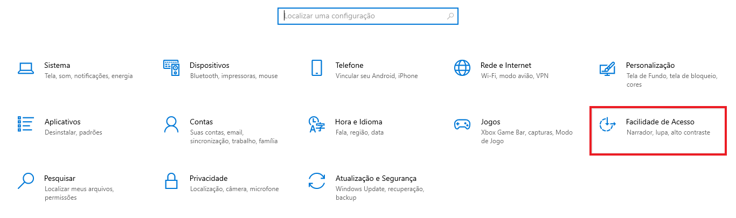Click the search magnifier inside the search box
This screenshot has height=218, width=736.
pyautogui.click(x=450, y=16)
